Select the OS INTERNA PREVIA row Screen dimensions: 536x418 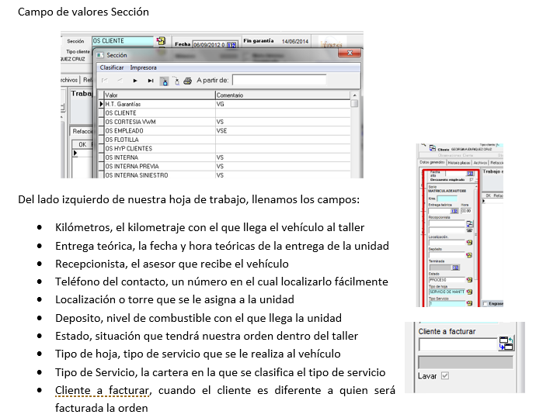point(224,166)
